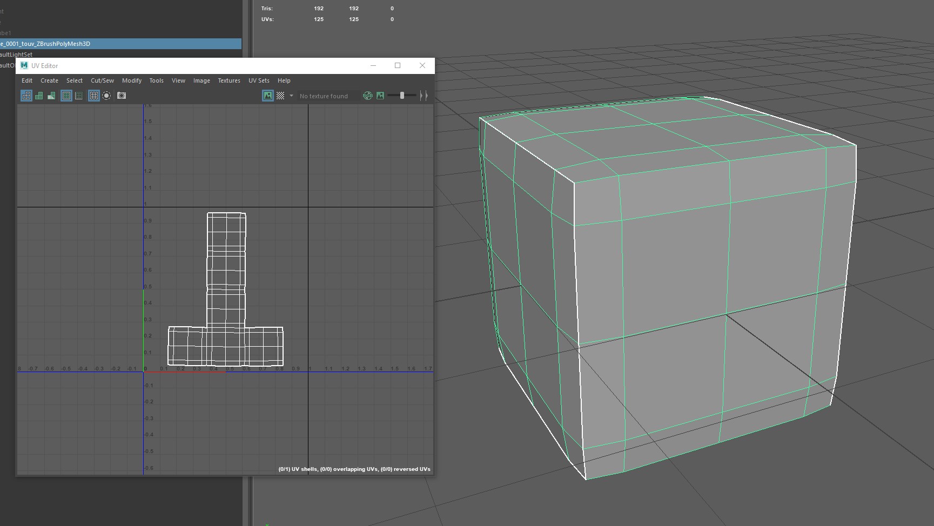Maximize the UV Editor window
Screen dimensions: 934x526
coord(398,65)
